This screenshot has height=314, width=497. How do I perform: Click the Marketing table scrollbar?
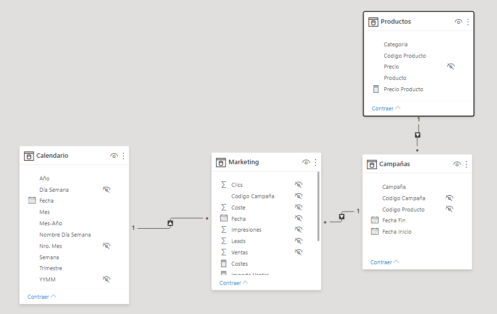click(x=319, y=206)
